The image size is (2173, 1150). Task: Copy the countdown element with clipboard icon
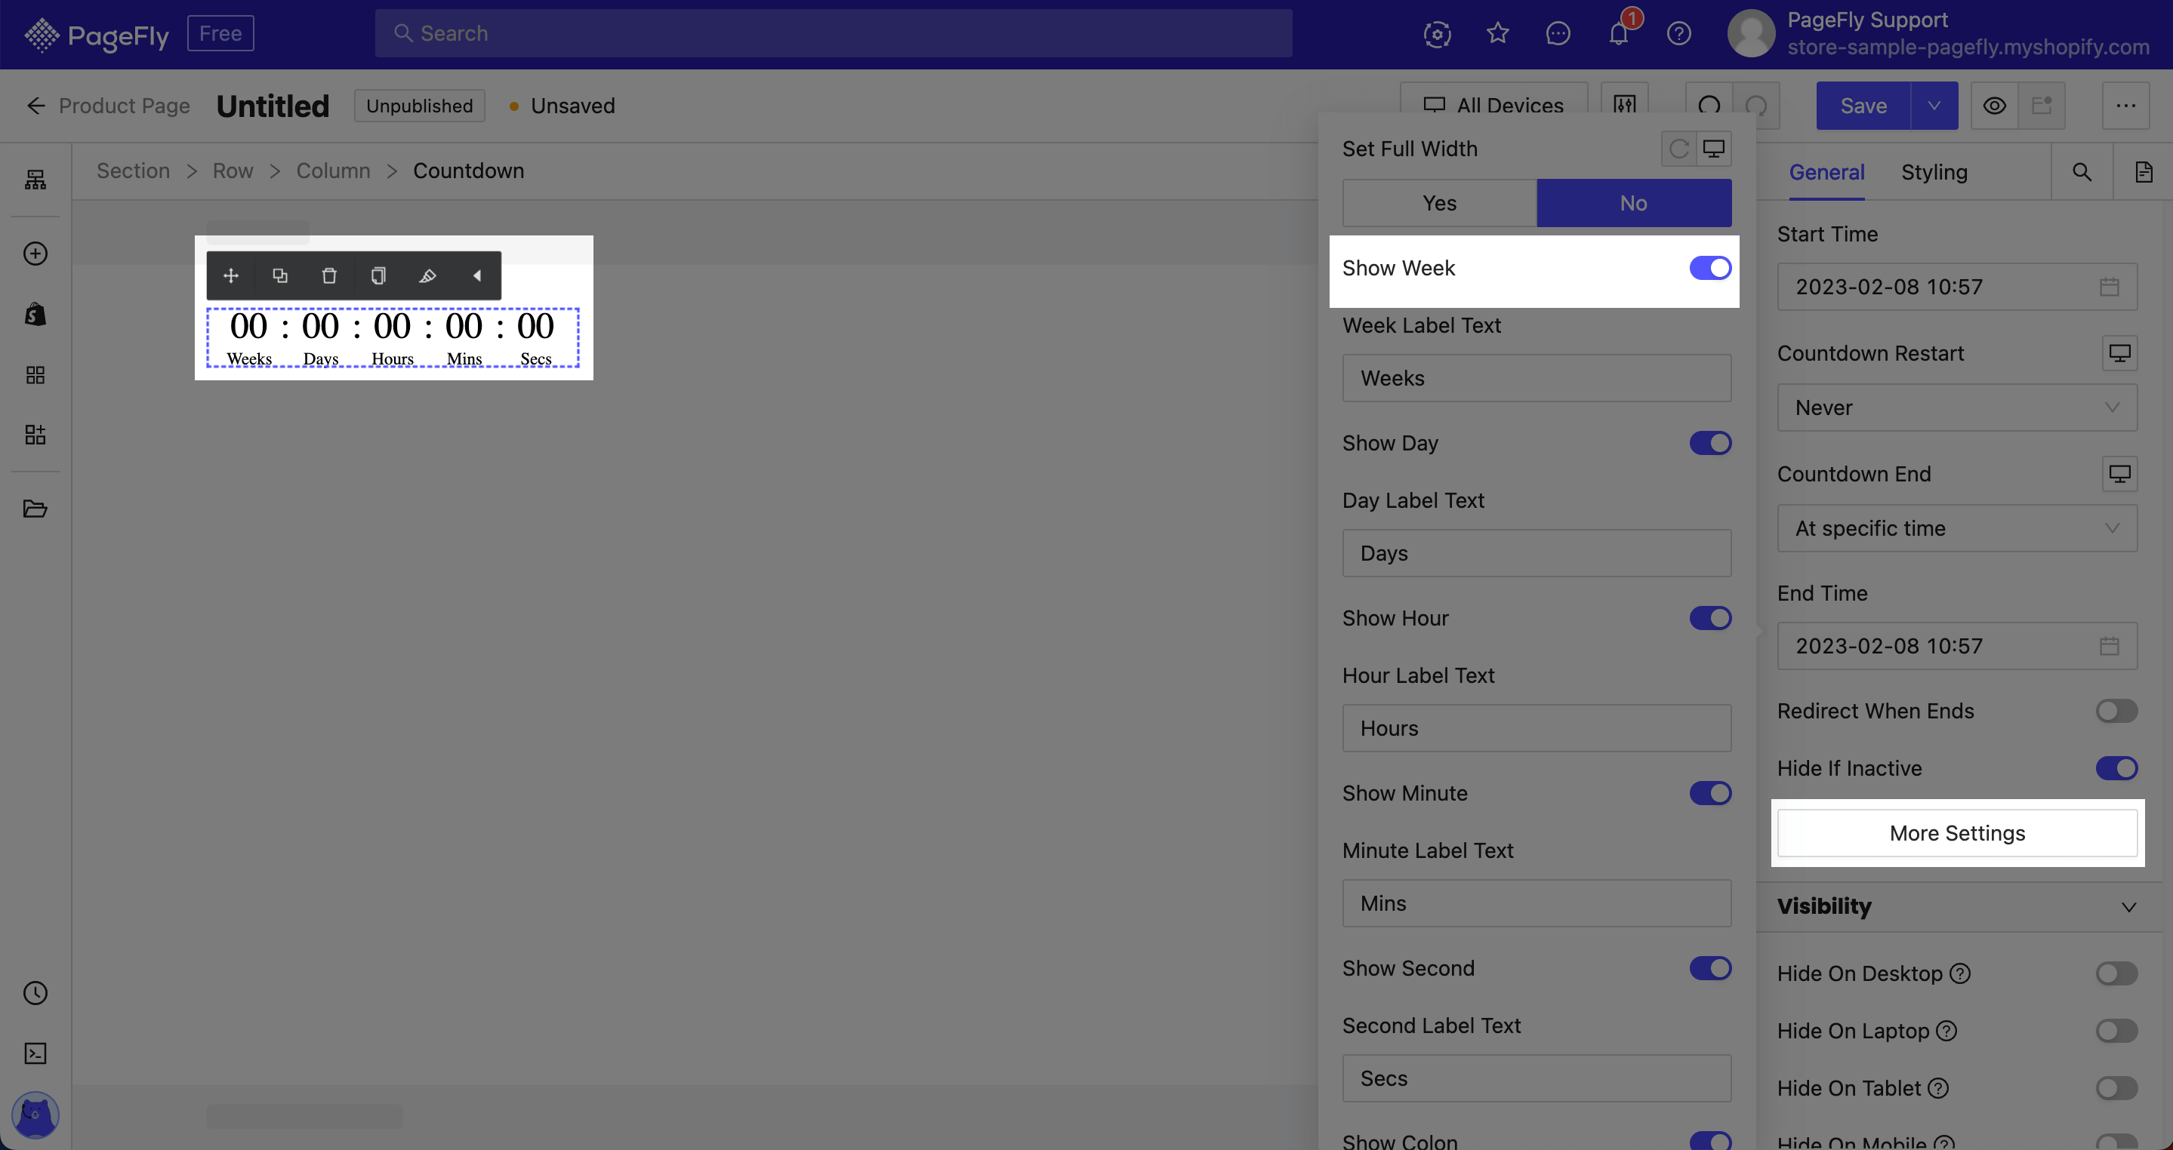378,275
